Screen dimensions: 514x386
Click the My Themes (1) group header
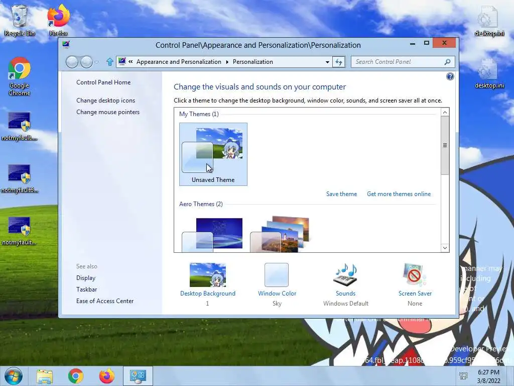point(199,114)
